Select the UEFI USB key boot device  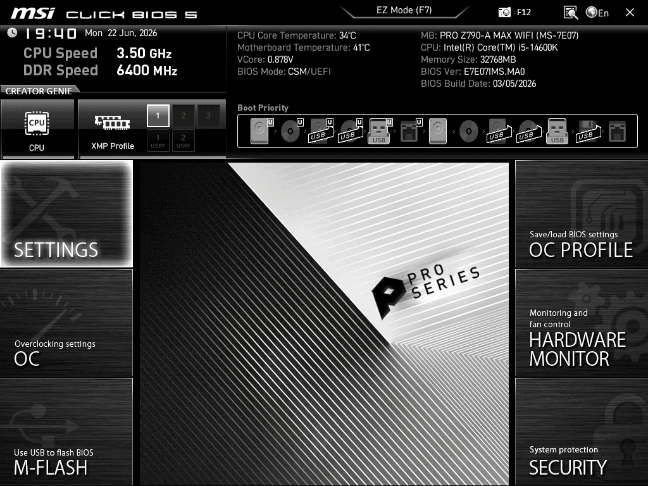tap(380, 131)
